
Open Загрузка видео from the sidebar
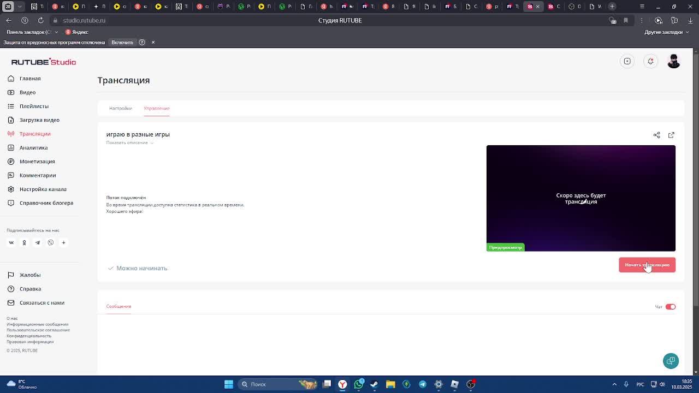[34, 120]
